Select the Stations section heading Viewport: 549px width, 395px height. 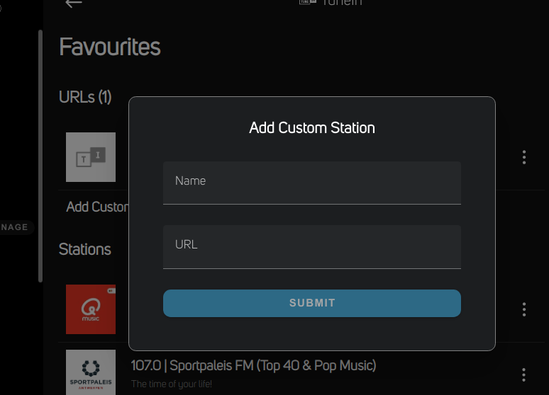[x=85, y=249]
